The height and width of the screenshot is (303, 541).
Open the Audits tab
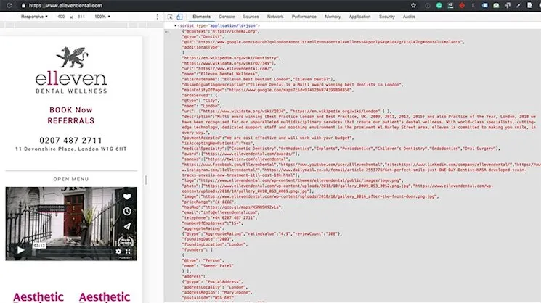click(x=409, y=16)
